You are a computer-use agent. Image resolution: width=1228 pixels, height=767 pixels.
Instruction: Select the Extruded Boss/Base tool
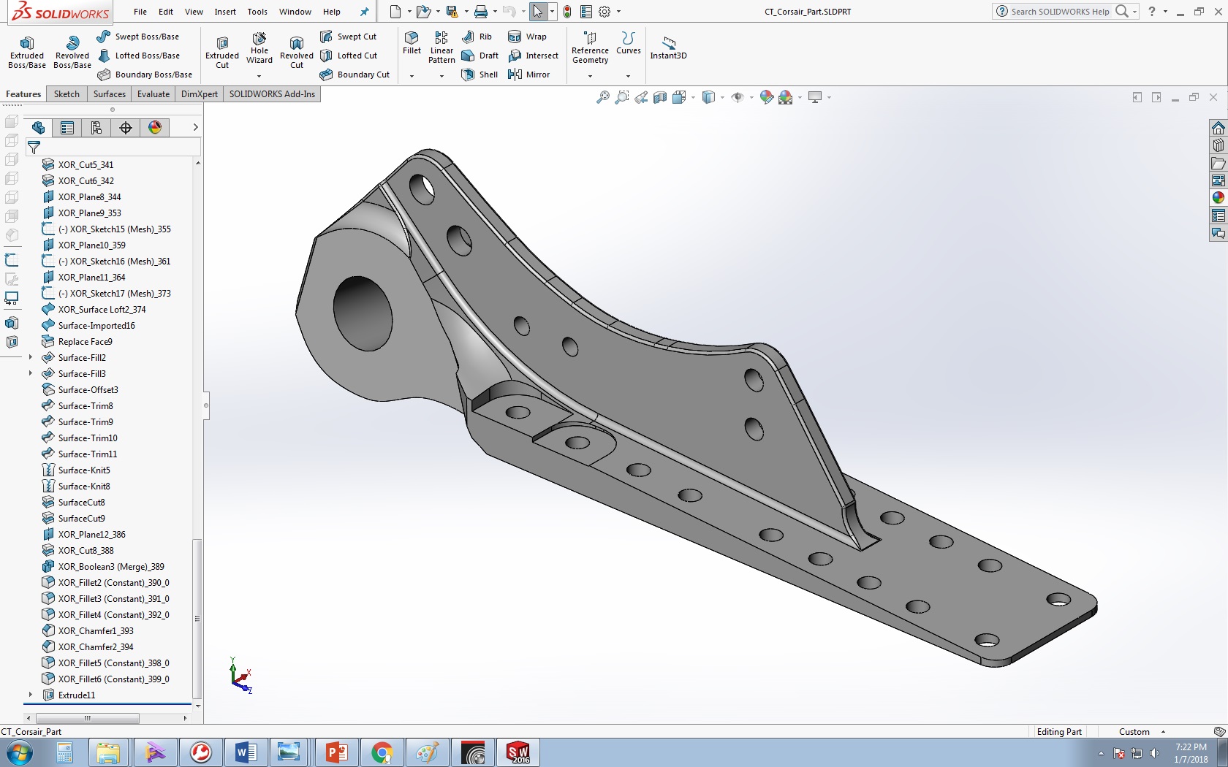27,53
